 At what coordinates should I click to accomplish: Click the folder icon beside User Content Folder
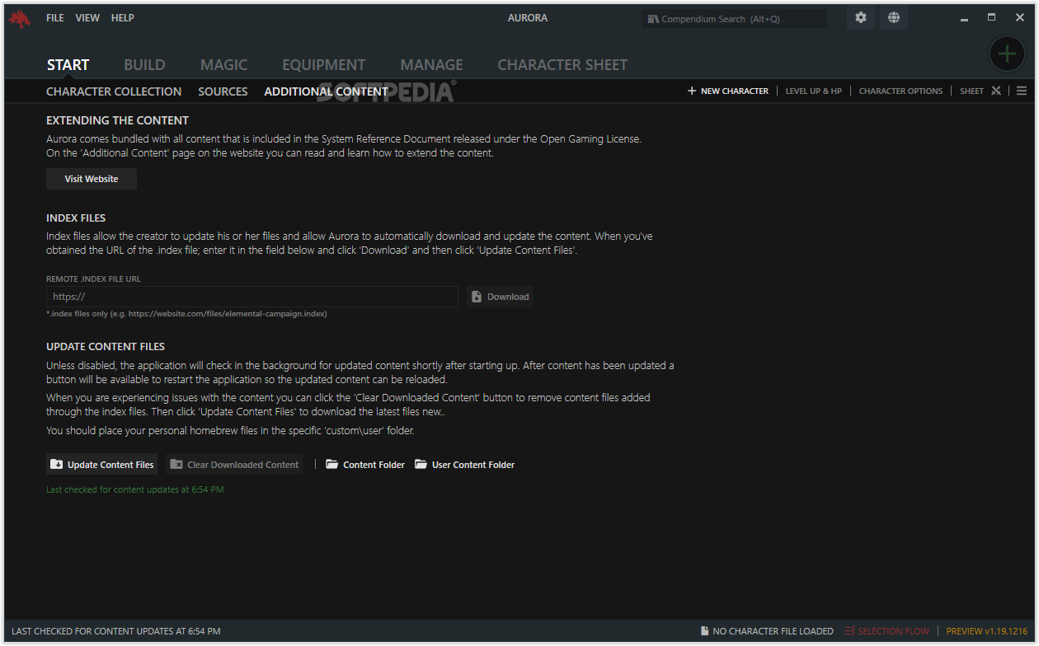click(421, 465)
